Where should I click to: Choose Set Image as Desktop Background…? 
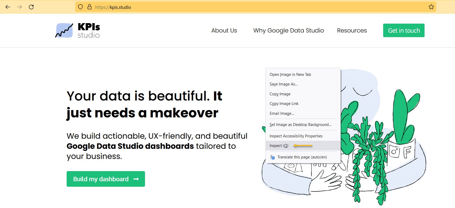(x=303, y=125)
